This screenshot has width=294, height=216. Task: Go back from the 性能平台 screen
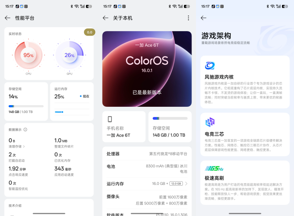coord(7,18)
